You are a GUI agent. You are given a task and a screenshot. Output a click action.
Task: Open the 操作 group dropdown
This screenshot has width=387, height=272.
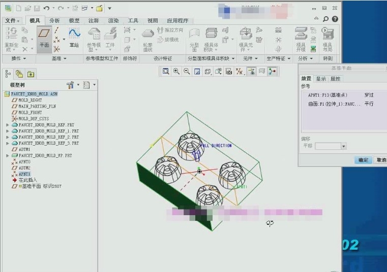pos(19,58)
